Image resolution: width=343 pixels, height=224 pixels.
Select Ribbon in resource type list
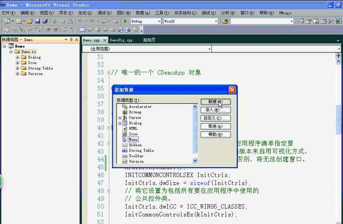(135, 145)
